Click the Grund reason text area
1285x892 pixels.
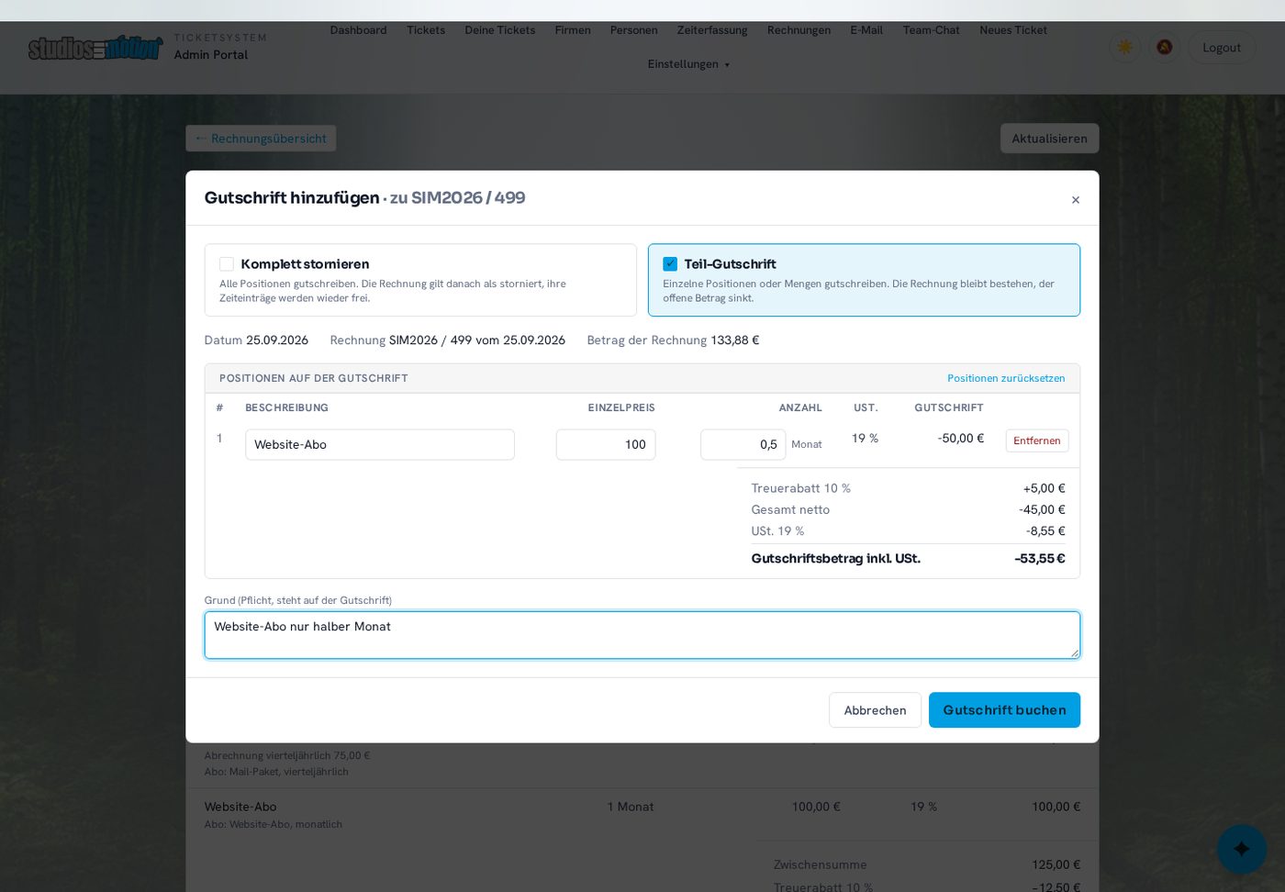pyautogui.click(x=642, y=635)
